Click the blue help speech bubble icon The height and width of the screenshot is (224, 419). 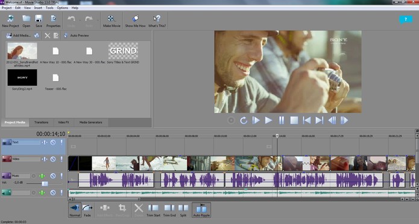click(x=406, y=19)
